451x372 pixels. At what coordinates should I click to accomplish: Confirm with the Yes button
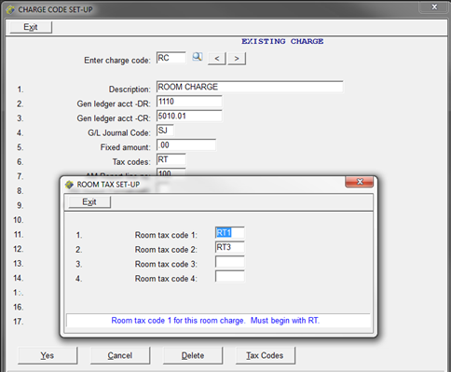pyautogui.click(x=48, y=355)
